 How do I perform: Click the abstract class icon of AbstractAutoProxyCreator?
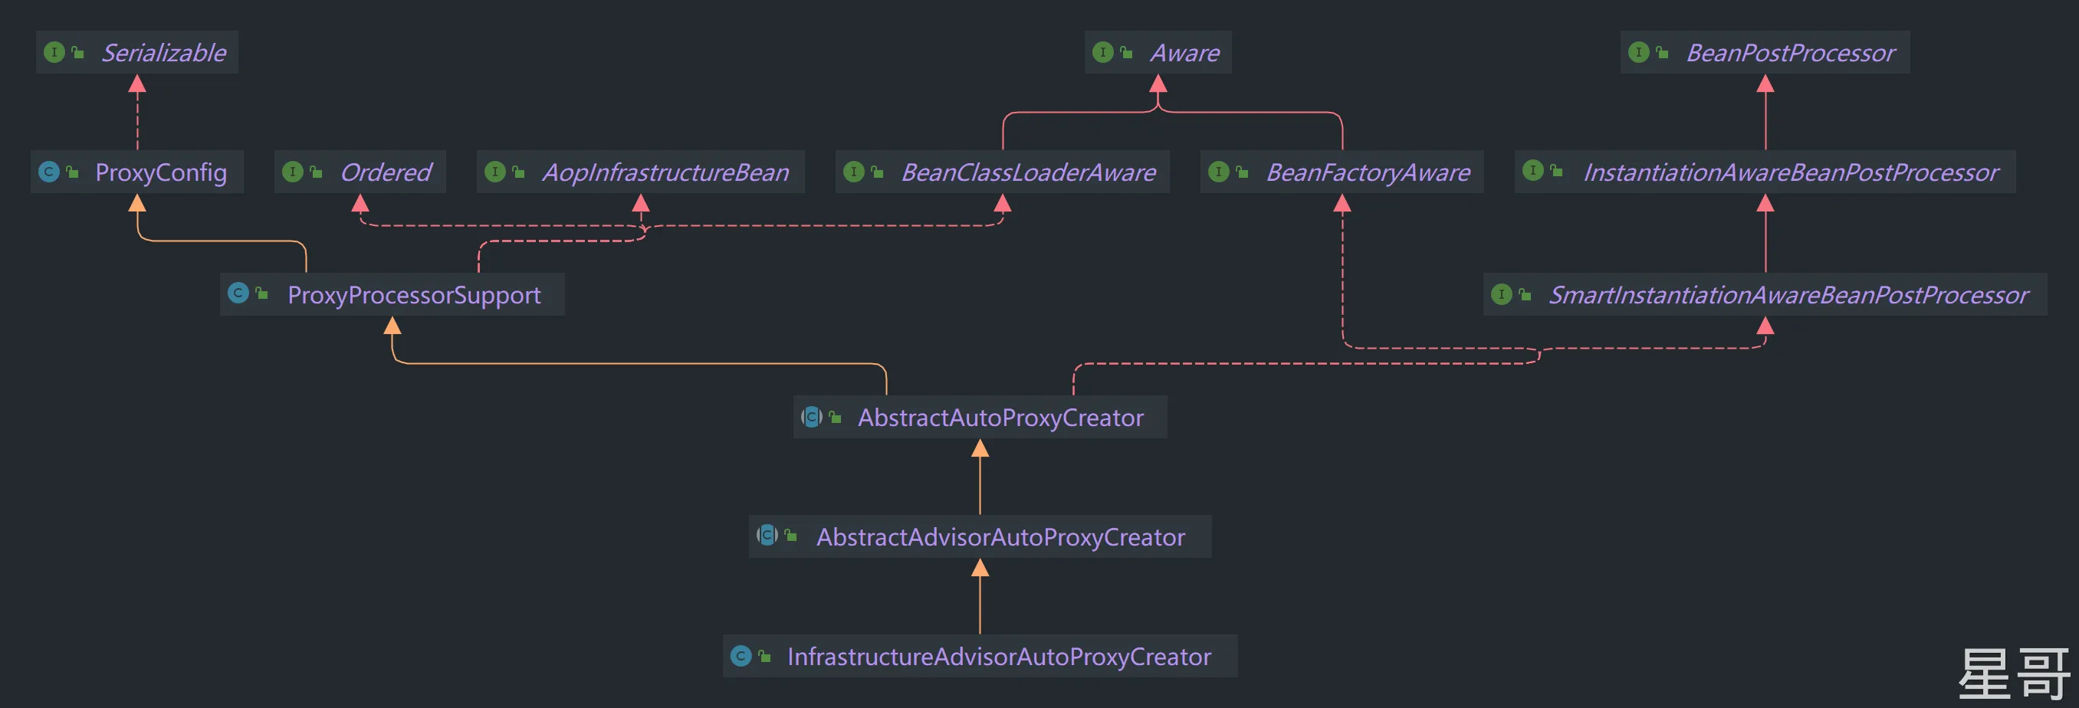(811, 417)
